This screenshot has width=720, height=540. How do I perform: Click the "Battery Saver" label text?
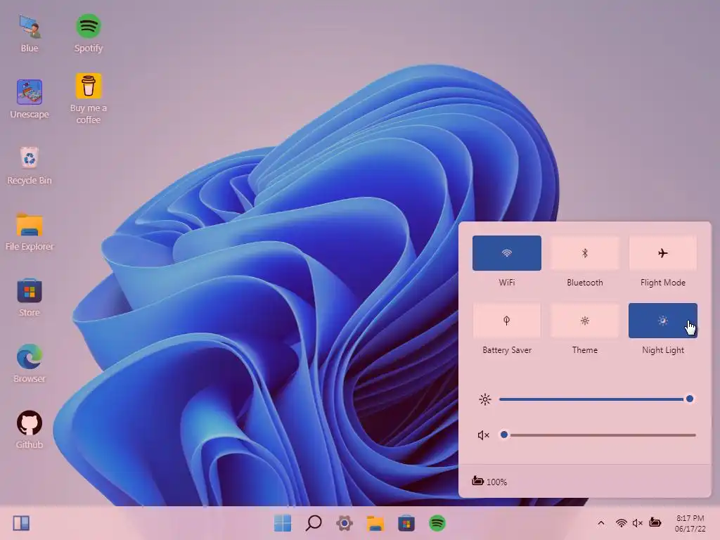coord(506,350)
